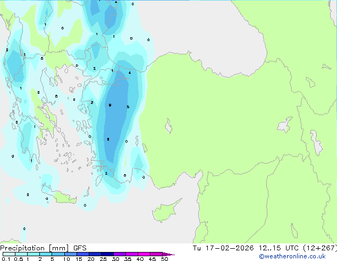
Task: Pick the 5–10 mm blue legend swatch
Action: coord(58,254)
